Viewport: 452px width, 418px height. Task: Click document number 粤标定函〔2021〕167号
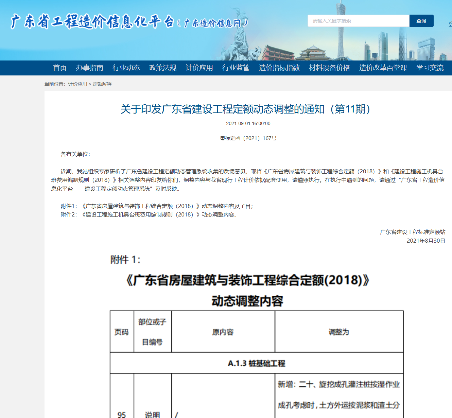click(x=248, y=138)
